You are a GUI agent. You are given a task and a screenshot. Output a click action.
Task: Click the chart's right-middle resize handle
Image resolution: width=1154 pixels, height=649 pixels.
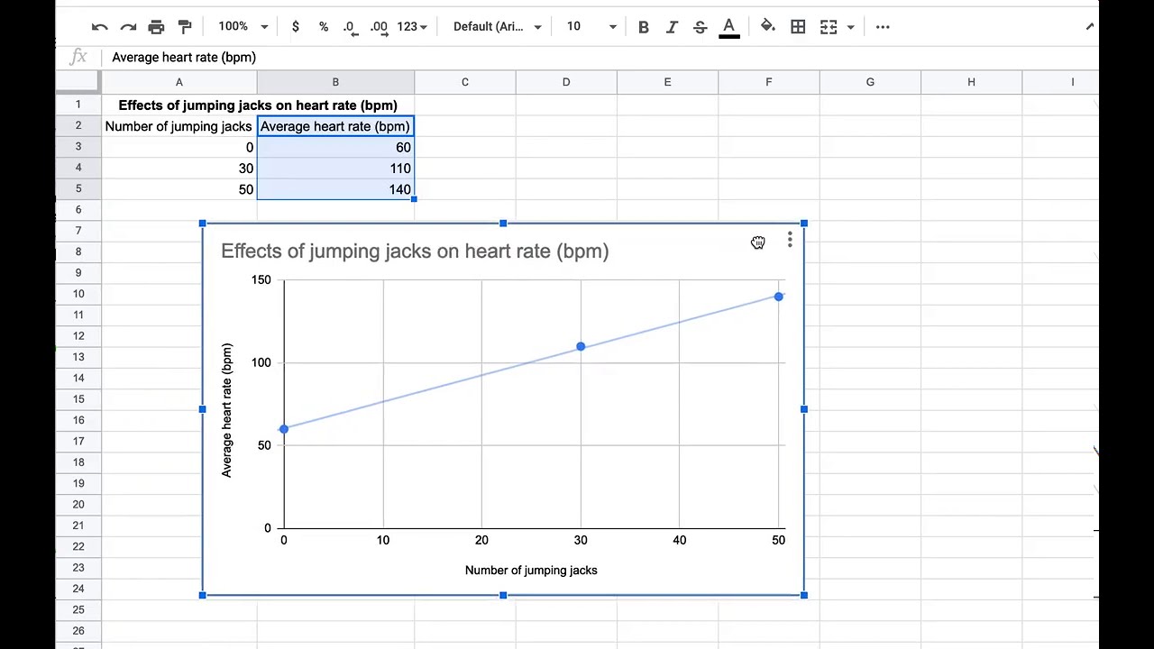click(x=804, y=409)
